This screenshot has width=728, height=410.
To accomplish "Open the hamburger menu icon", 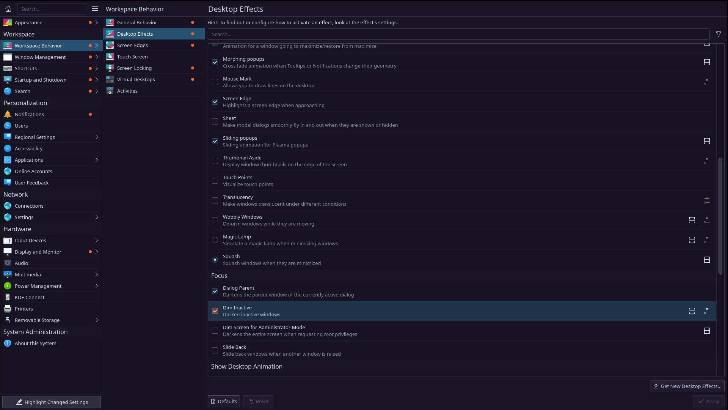I will [x=95, y=9].
